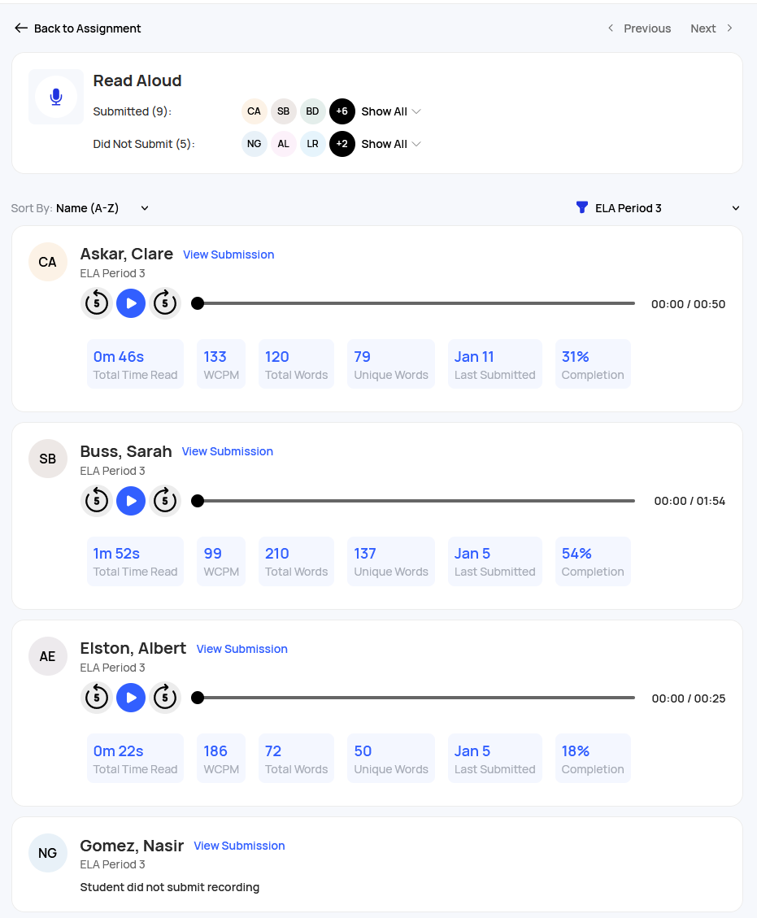
Task: View Submission for Buss, Sarah
Action: coord(227,451)
